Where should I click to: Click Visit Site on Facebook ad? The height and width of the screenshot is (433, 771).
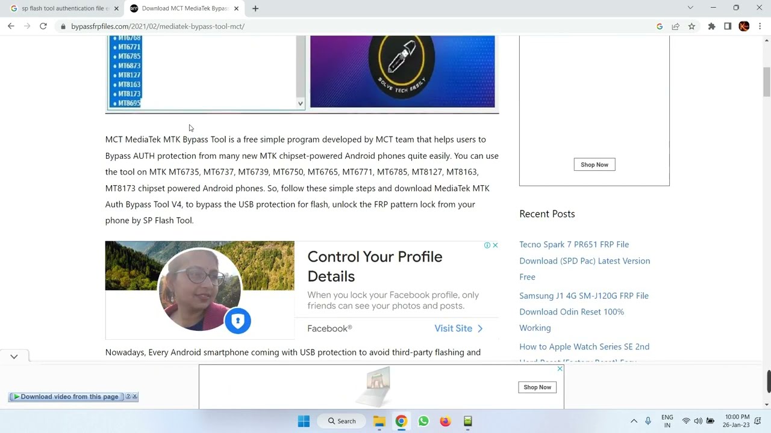(x=458, y=328)
